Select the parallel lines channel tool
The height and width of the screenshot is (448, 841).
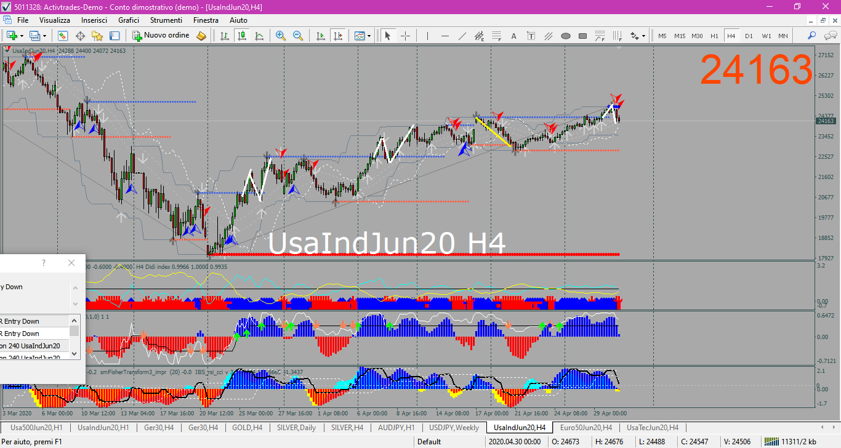548,36
